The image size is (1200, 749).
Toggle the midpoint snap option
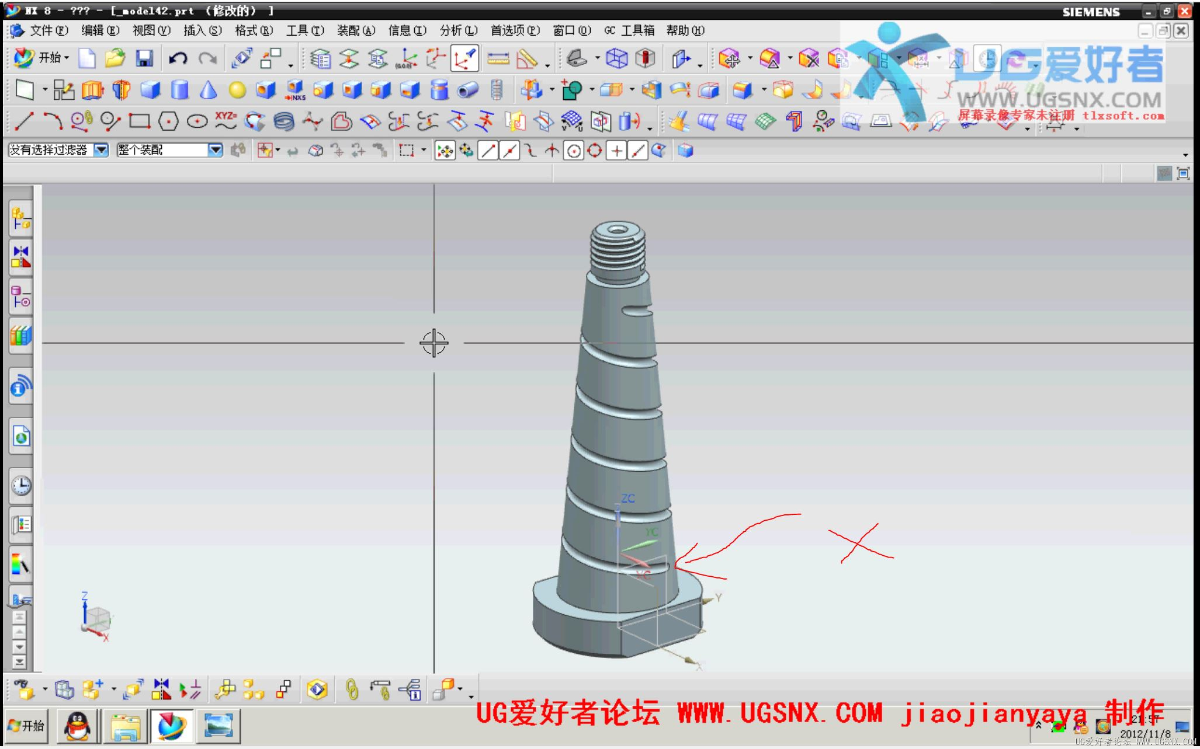509,151
